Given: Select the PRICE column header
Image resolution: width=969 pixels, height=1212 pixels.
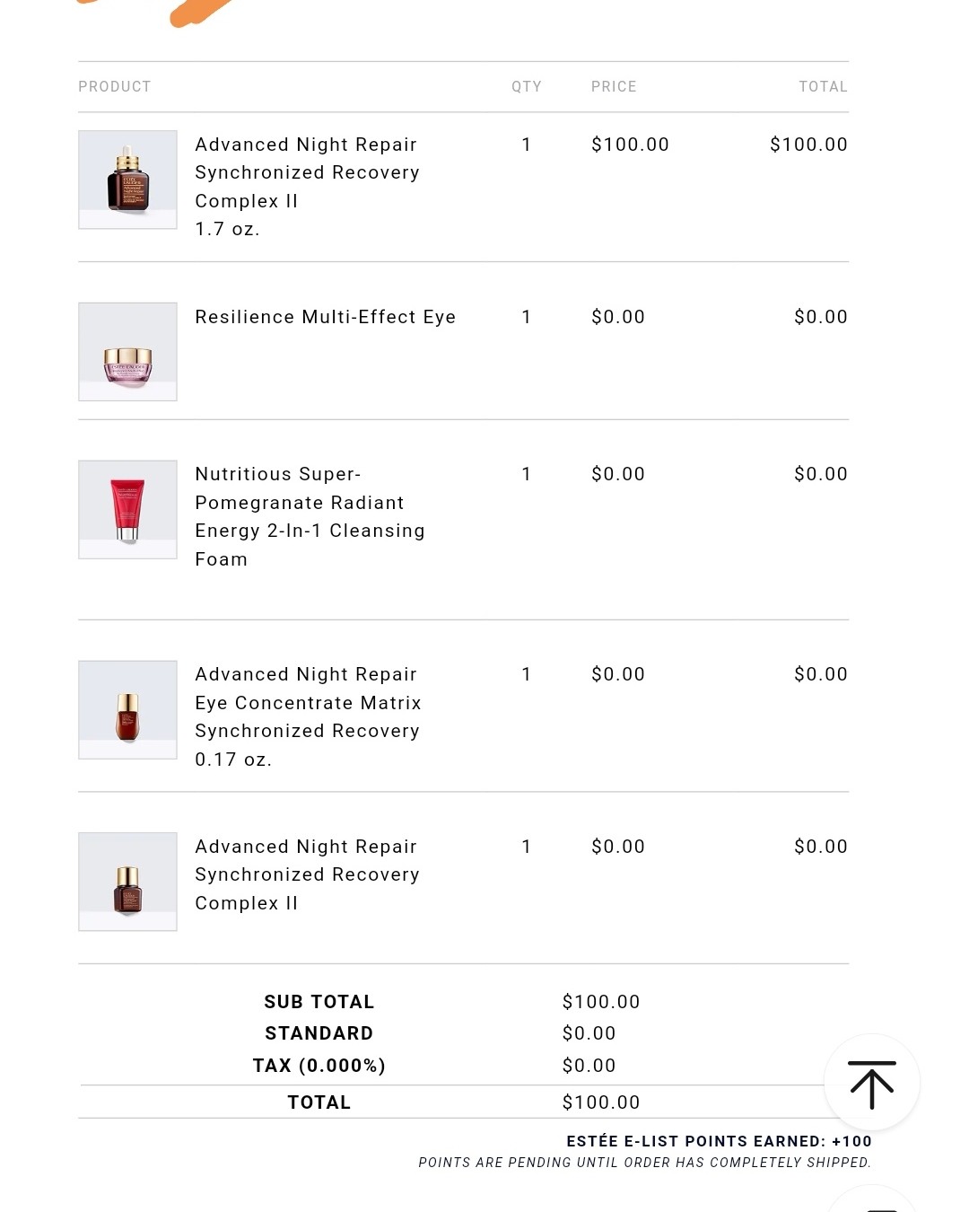Looking at the screenshot, I should pos(614,87).
